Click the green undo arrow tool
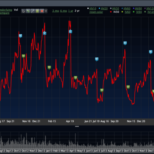 [28, 11]
